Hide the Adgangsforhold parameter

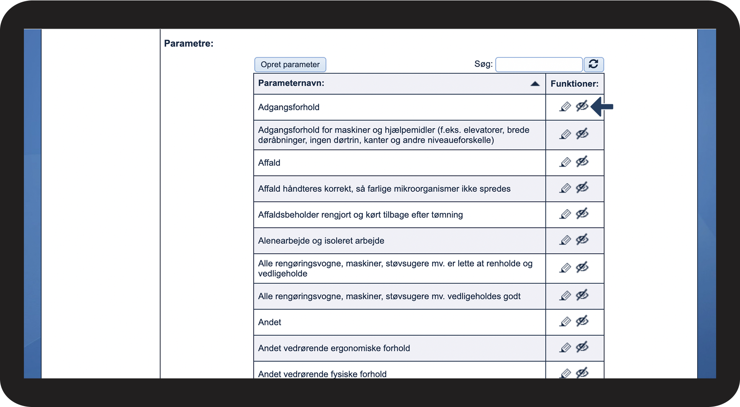click(582, 106)
